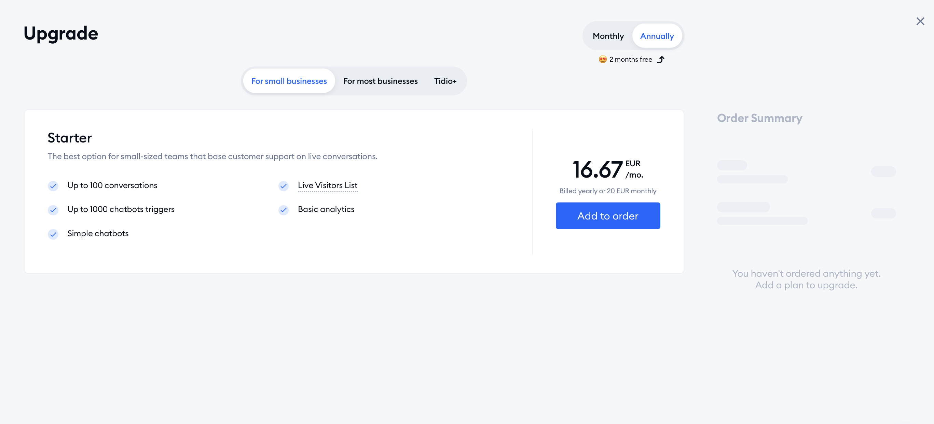The height and width of the screenshot is (424, 934).
Task: Click checkmark icon beside Up to 1000 chatbots triggers
Action: tap(53, 210)
